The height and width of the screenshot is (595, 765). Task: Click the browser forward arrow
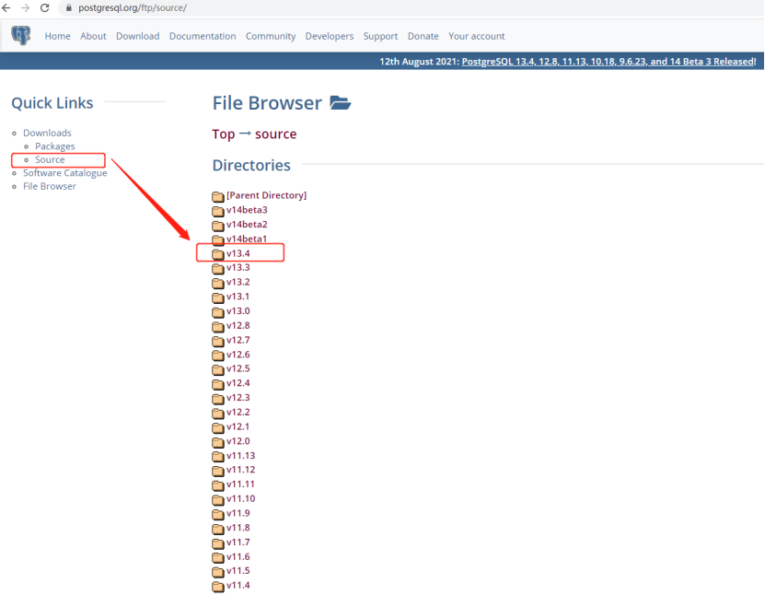coord(25,7)
